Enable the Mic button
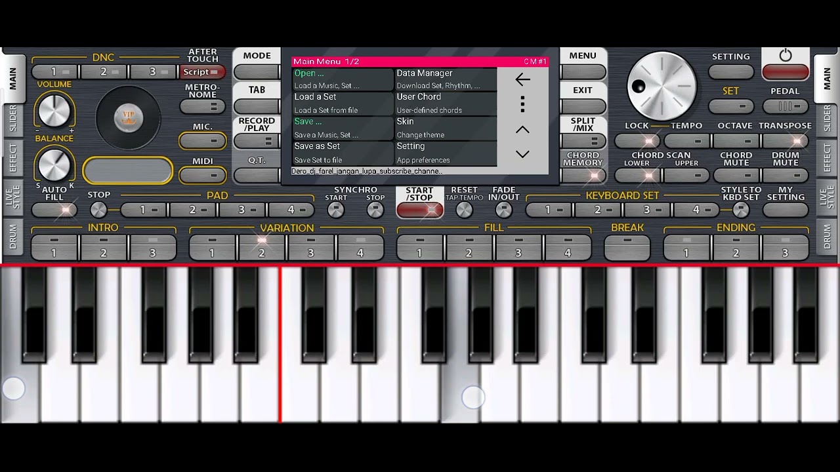The width and height of the screenshot is (840, 472). [x=203, y=140]
